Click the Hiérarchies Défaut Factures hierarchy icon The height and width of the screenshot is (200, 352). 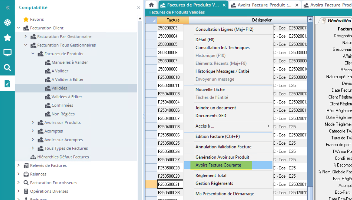(x=33, y=157)
